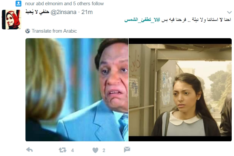
Task: Open tweet options chevron dropdown
Action: [x=229, y=12]
